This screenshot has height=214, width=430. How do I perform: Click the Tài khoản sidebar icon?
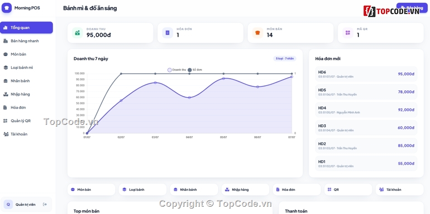(5, 134)
